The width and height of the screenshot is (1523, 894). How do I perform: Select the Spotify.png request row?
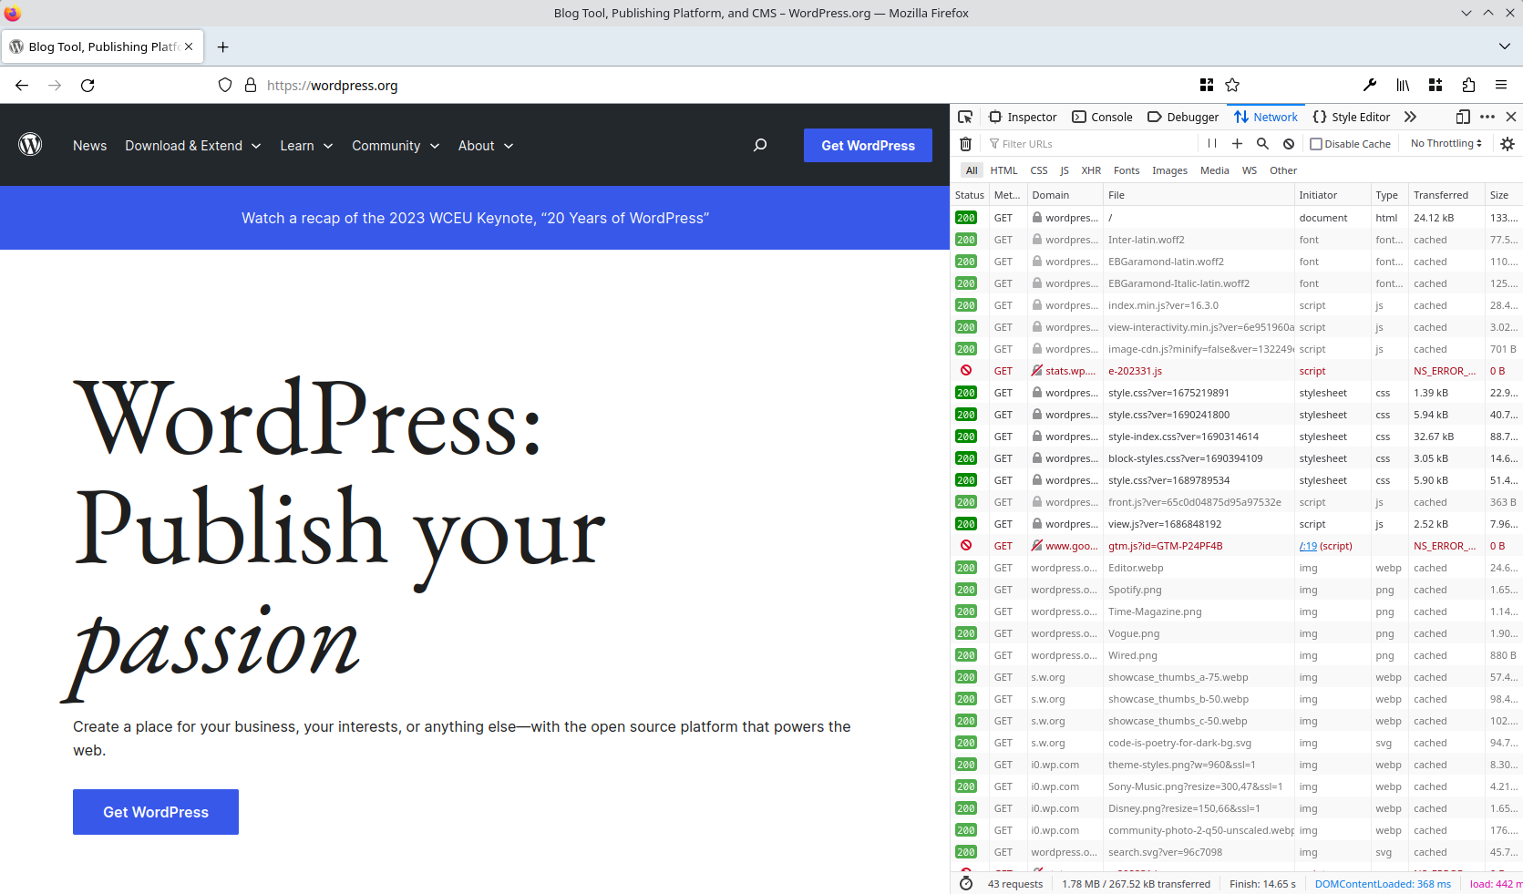point(1237,590)
